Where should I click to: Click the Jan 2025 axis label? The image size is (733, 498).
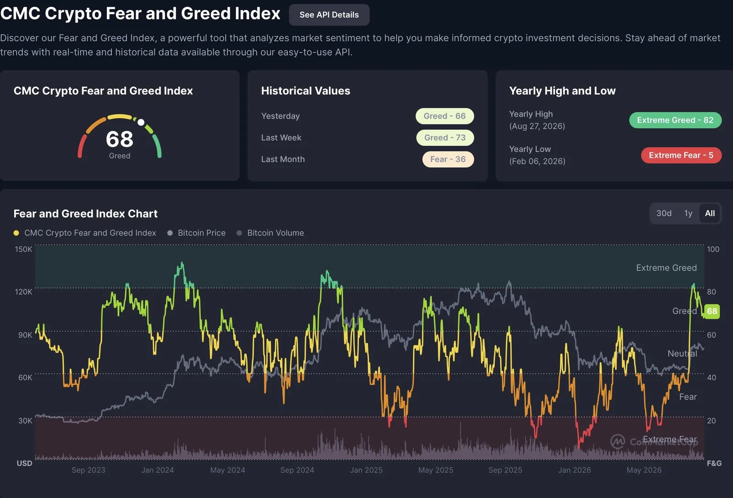tap(366, 470)
